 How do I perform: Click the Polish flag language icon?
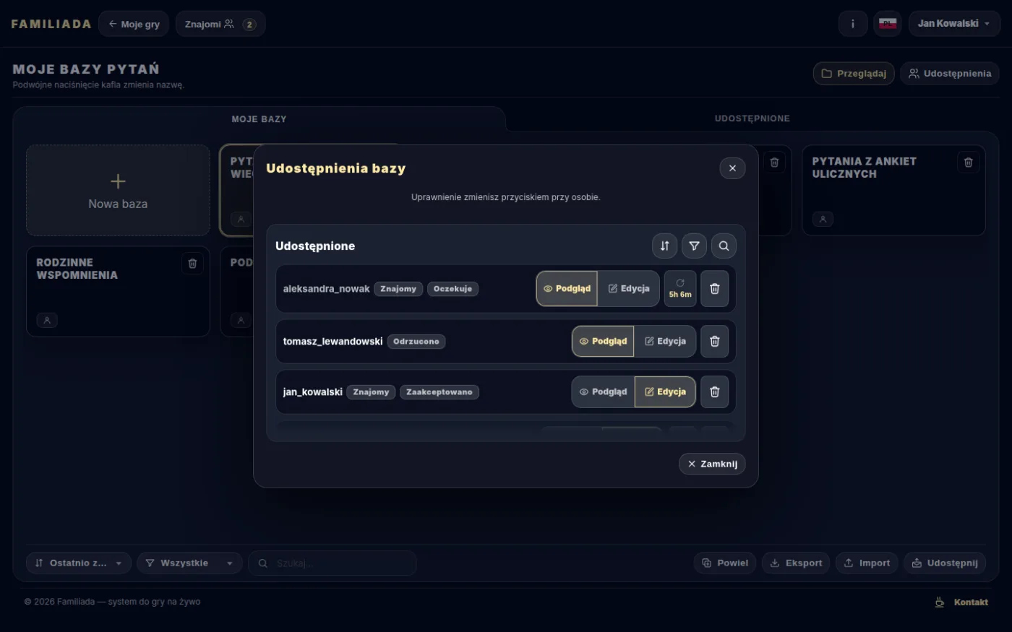tap(888, 24)
